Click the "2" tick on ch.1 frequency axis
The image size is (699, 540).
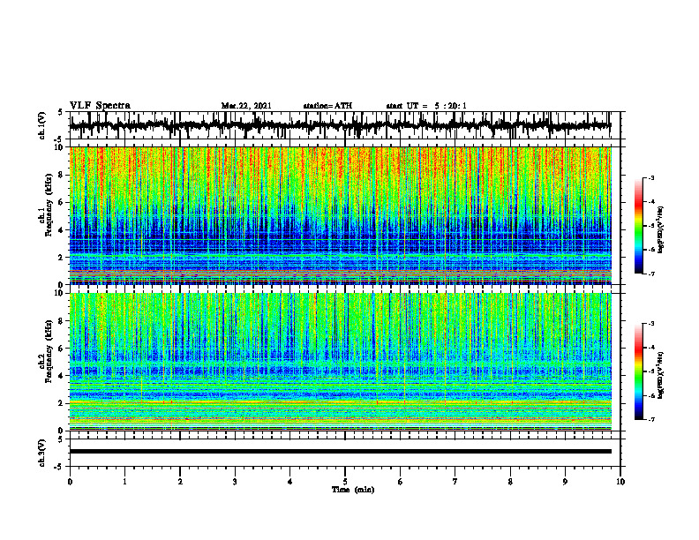coord(62,257)
